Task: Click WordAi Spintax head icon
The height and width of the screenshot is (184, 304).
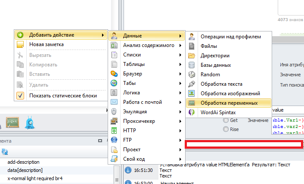Action: tap(192, 112)
